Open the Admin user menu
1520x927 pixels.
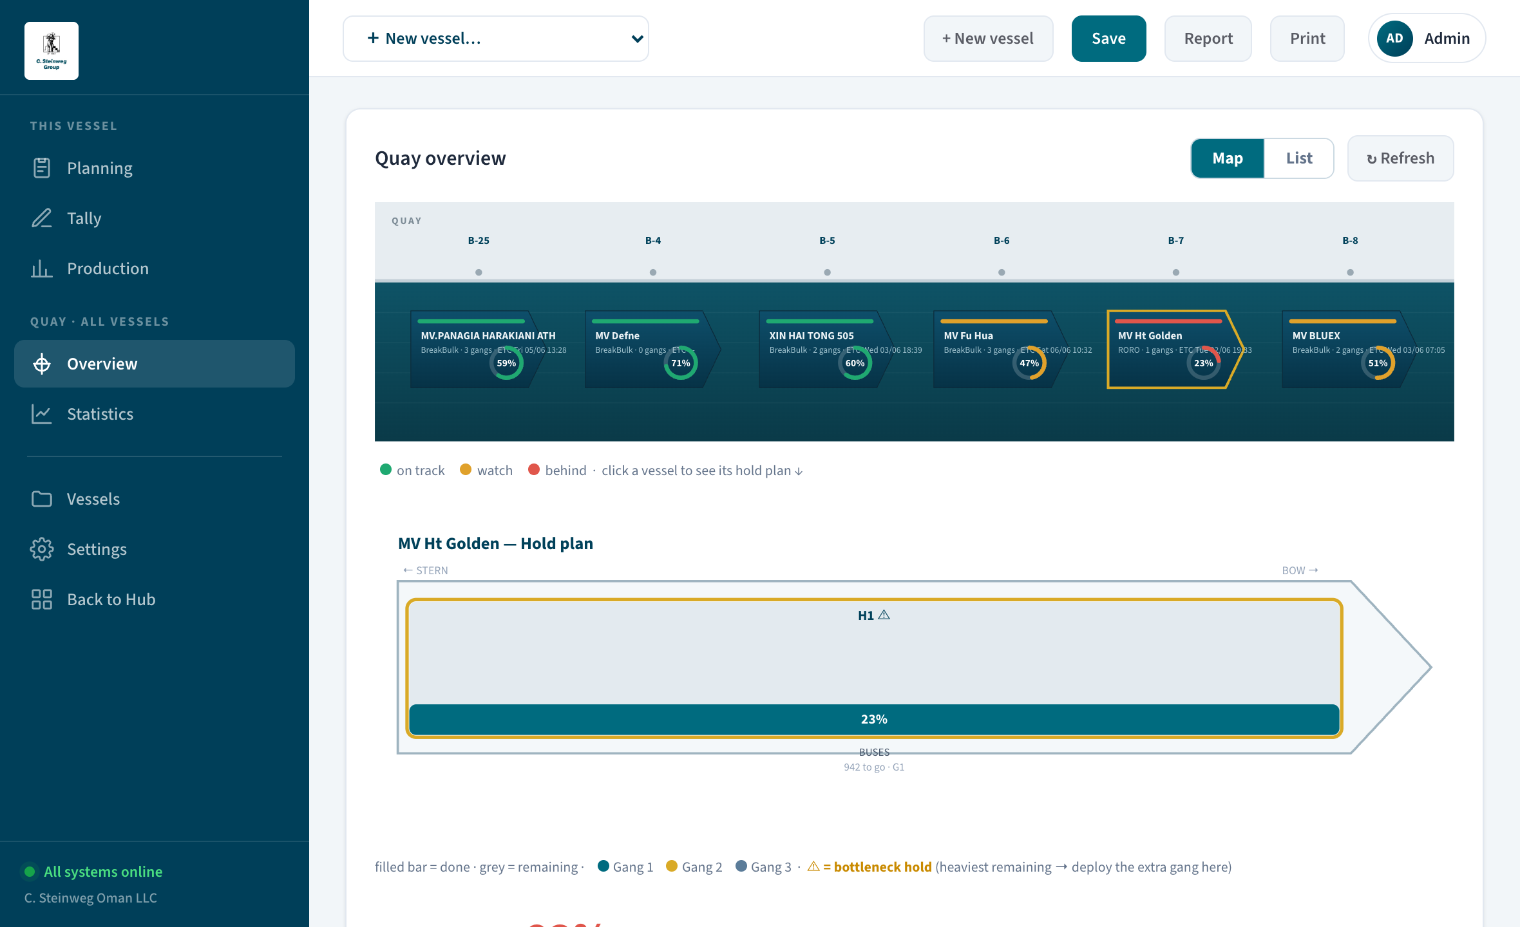(x=1427, y=39)
